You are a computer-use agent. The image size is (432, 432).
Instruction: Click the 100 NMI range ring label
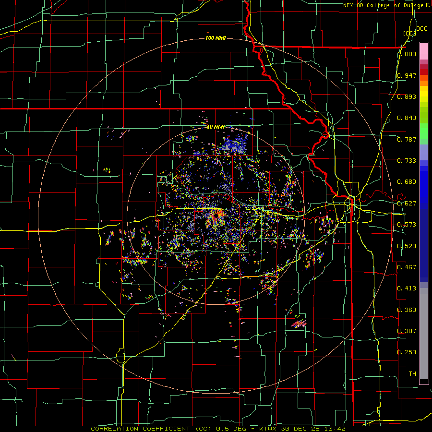(216, 38)
